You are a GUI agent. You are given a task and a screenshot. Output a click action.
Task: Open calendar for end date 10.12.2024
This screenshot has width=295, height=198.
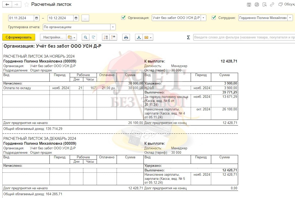pos(76,18)
